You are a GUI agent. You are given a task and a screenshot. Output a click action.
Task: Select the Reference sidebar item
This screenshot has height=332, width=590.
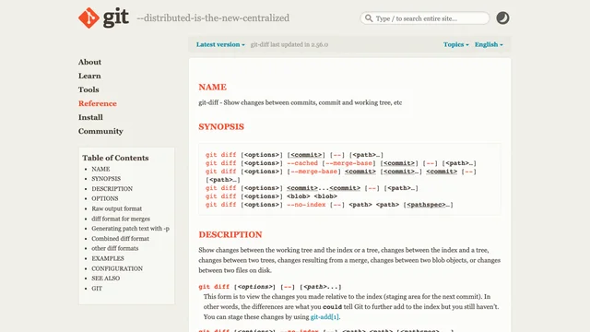pos(98,103)
